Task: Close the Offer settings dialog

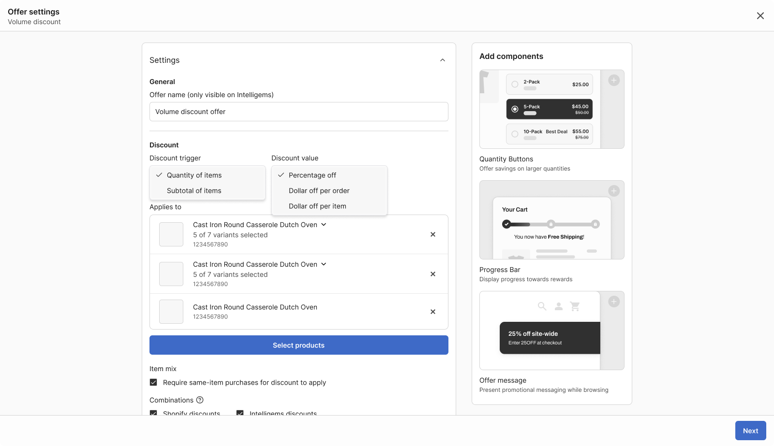Action: pyautogui.click(x=760, y=16)
